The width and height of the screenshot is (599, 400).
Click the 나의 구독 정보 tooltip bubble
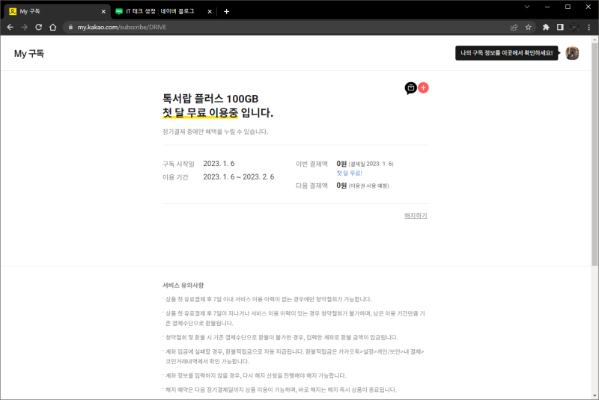click(x=507, y=53)
